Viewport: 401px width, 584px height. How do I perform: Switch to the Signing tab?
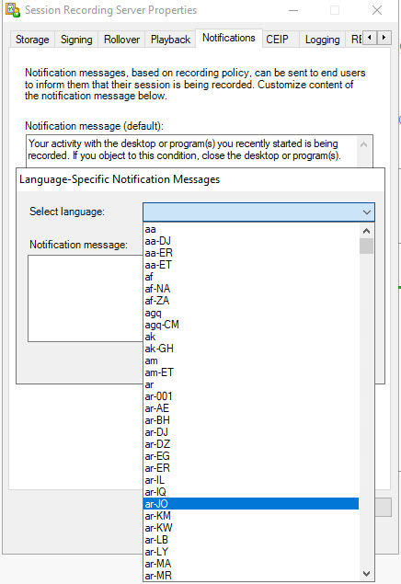(76, 40)
